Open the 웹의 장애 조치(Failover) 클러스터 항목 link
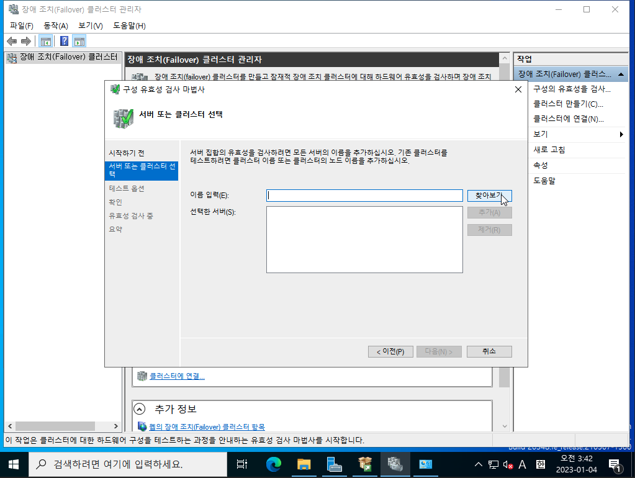Screen dimensions: 635x478 coord(207,427)
